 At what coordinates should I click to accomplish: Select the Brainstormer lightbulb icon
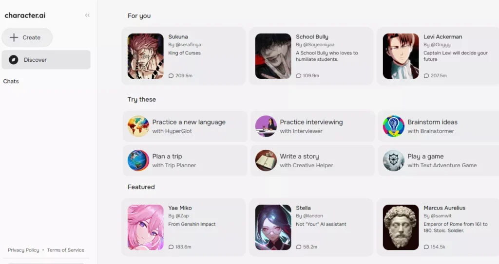pyautogui.click(x=394, y=126)
